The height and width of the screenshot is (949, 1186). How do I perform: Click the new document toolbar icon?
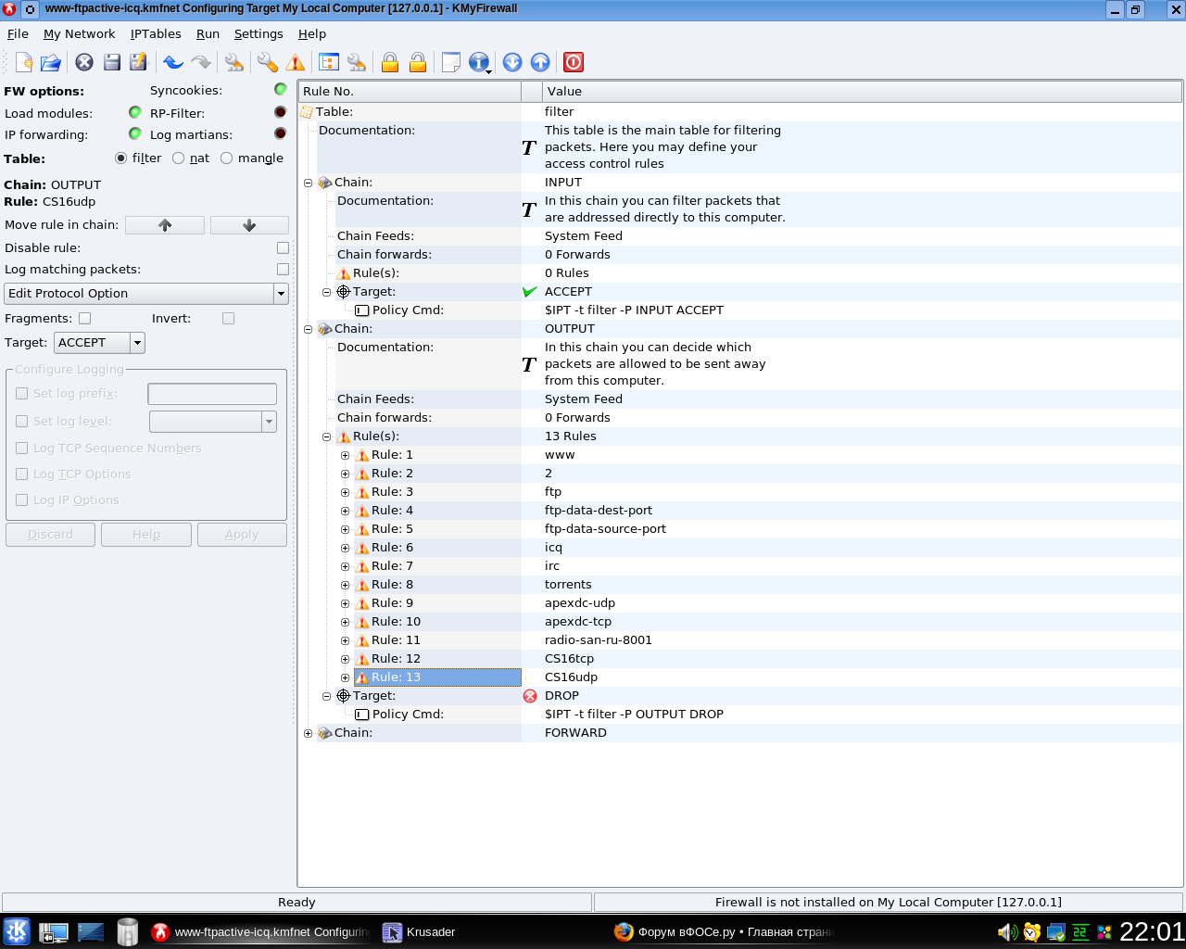pos(25,62)
